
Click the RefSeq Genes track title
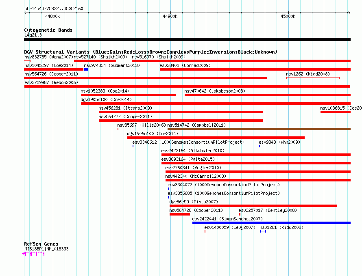(41, 244)
